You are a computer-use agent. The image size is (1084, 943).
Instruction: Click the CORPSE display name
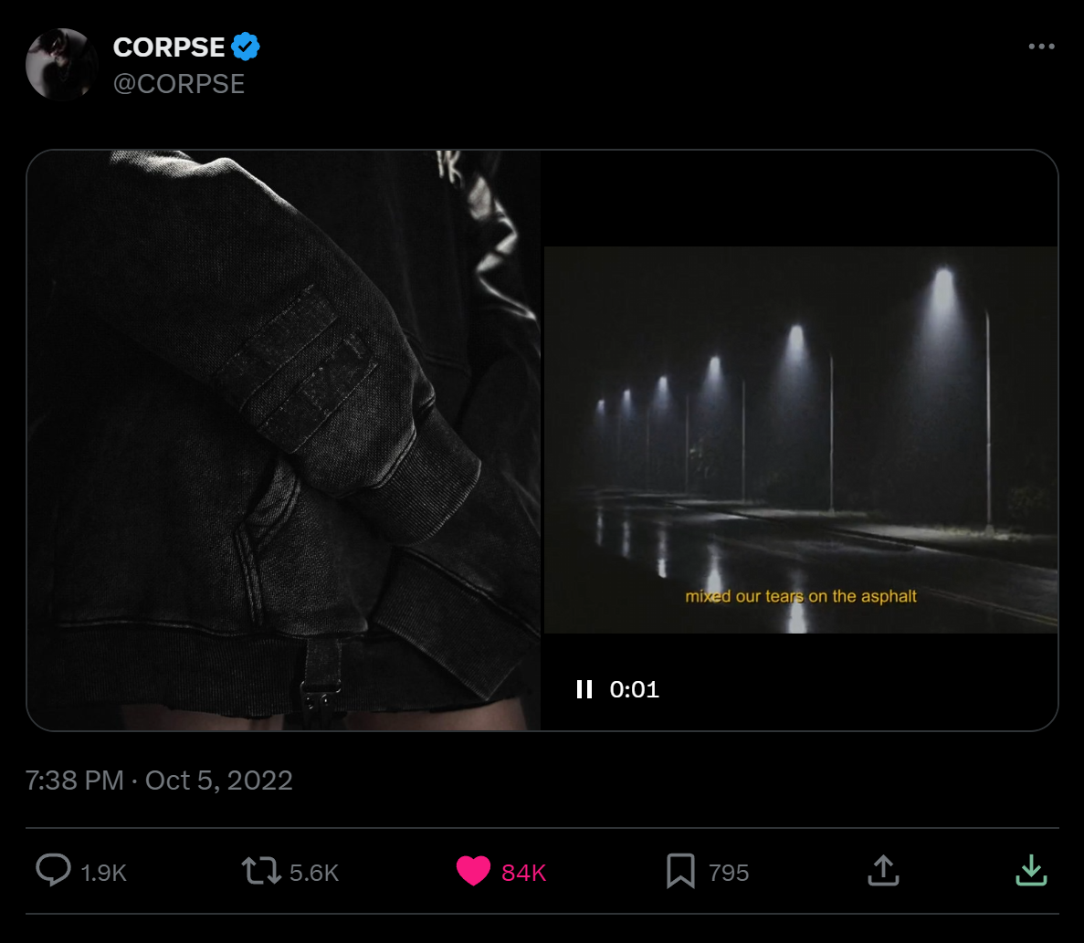click(x=169, y=47)
